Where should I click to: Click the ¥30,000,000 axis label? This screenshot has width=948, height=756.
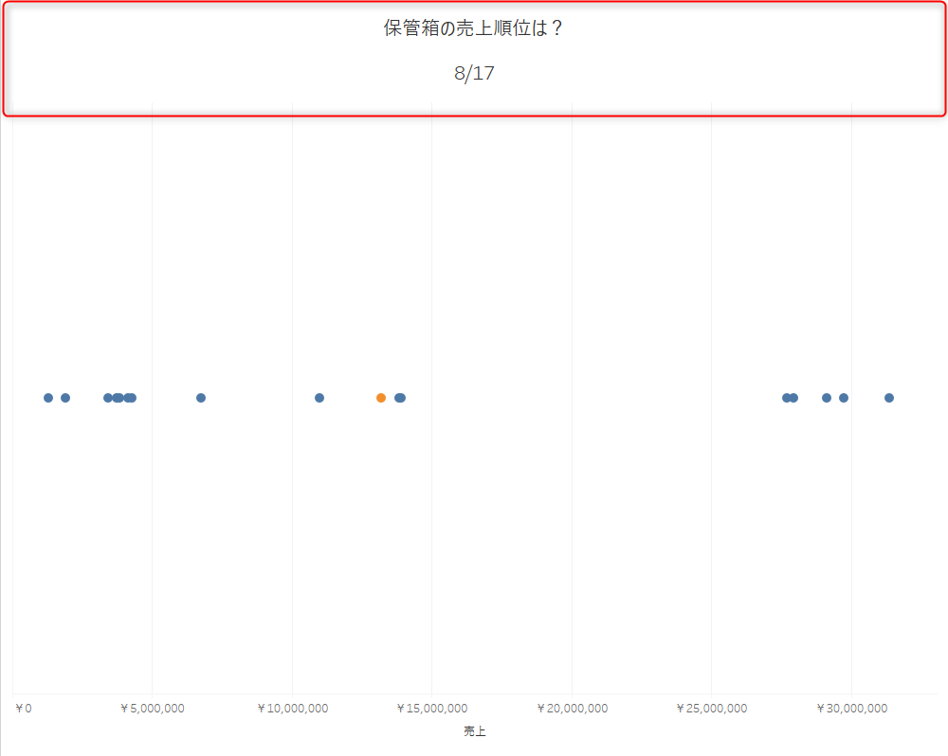(x=851, y=709)
